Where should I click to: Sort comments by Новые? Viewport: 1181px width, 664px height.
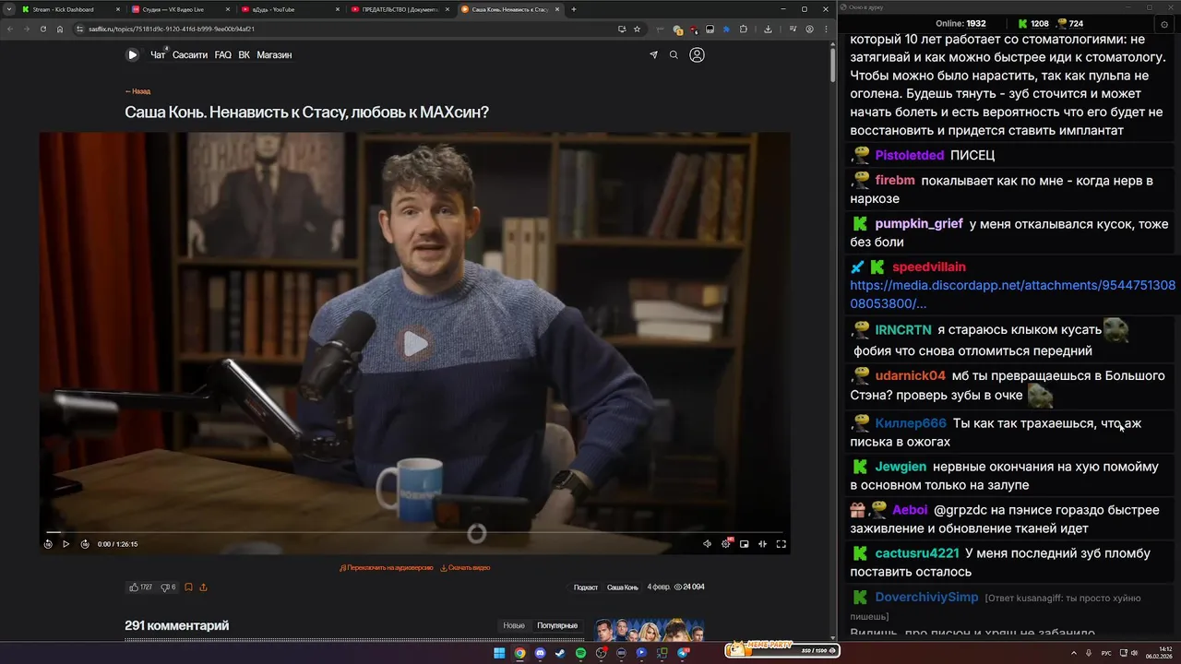click(x=514, y=625)
